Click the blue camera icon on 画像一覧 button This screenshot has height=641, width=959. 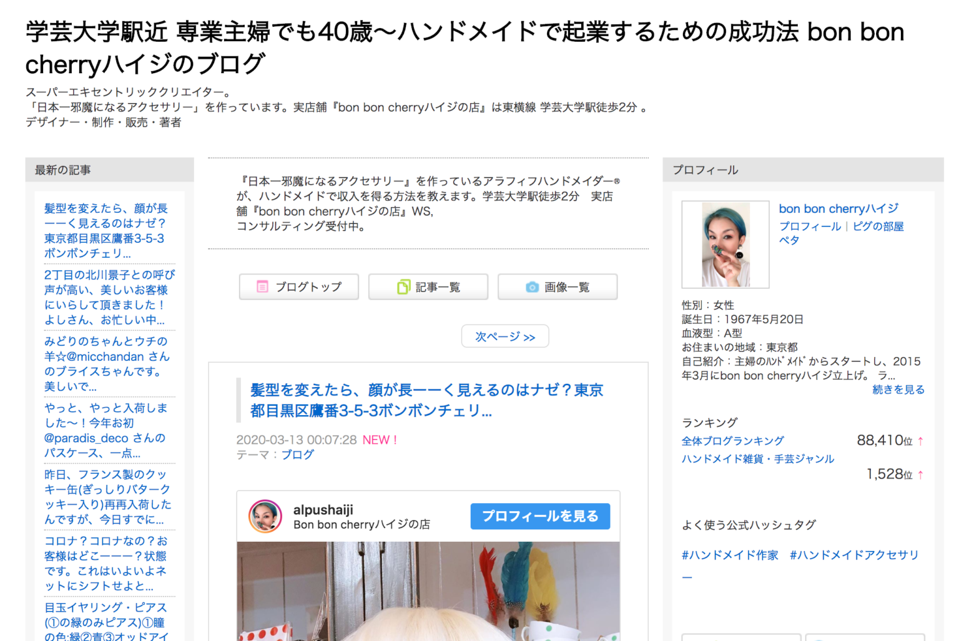[531, 287]
